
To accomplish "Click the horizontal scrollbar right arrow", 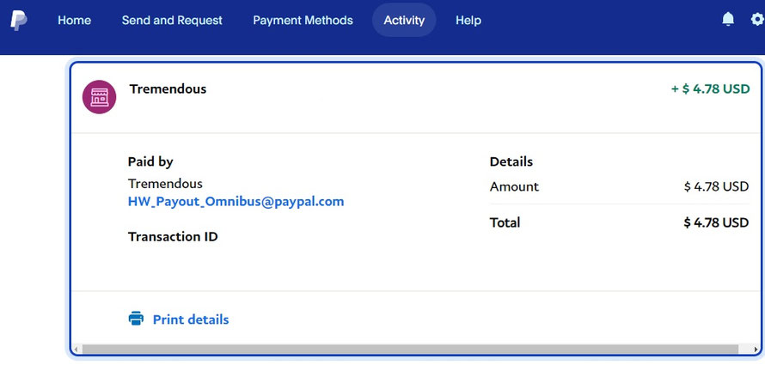I will pos(756,350).
